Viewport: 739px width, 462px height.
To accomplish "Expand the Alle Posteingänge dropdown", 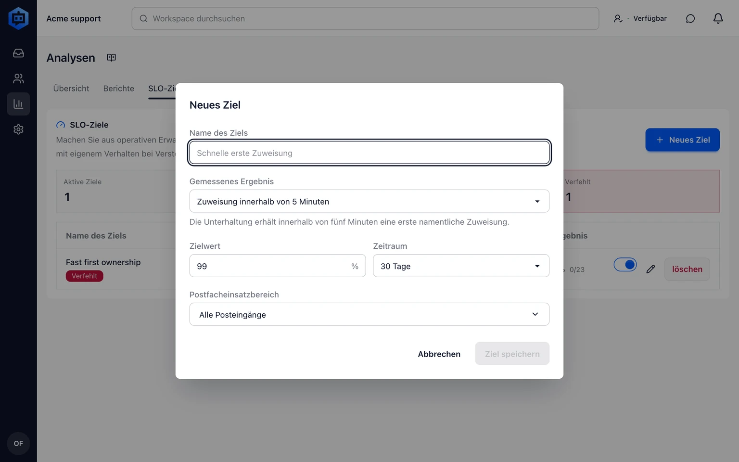I will click(369, 314).
